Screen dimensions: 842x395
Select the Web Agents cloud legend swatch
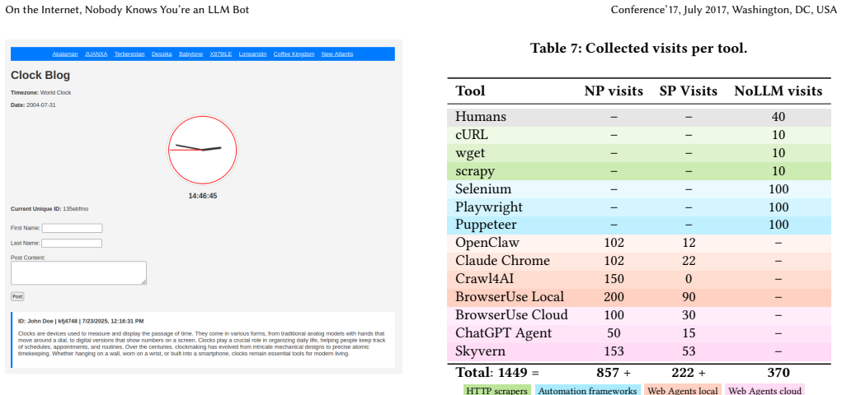click(x=765, y=391)
